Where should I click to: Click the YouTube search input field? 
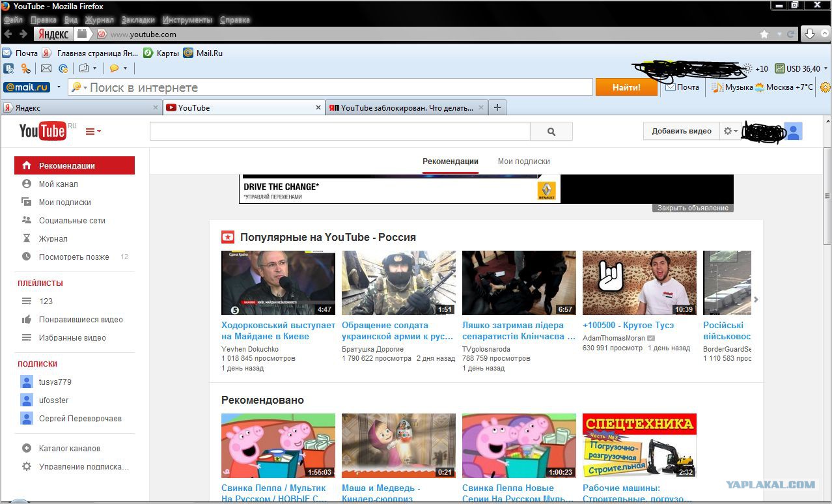(340, 132)
